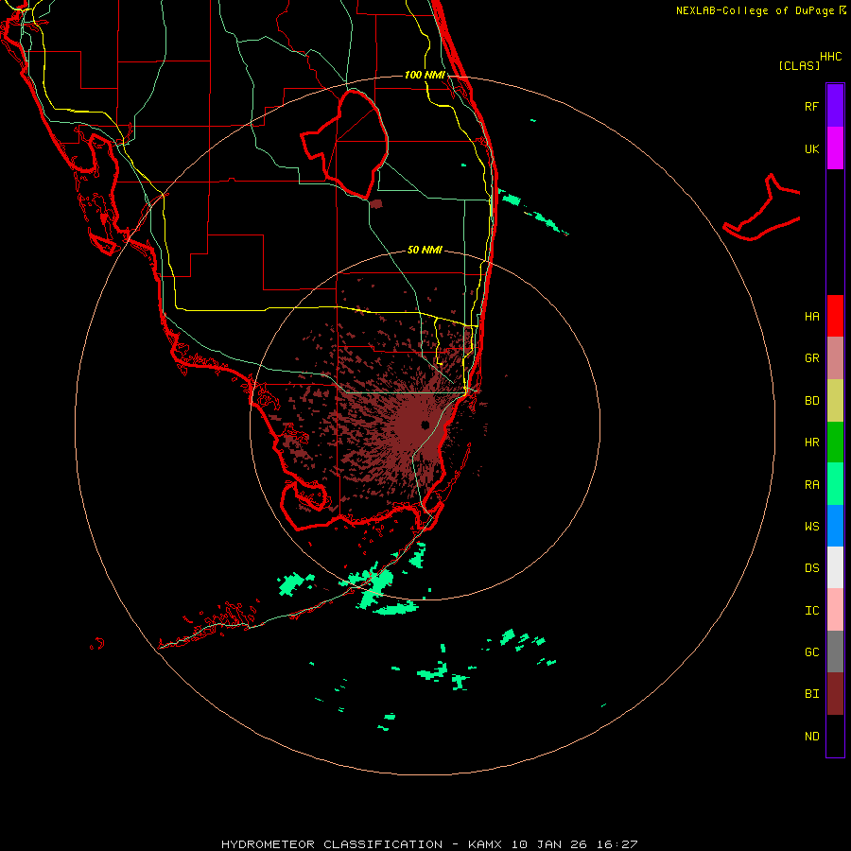Select the GR pink legend swatch
This screenshot has height=851, width=851.
[x=835, y=357]
